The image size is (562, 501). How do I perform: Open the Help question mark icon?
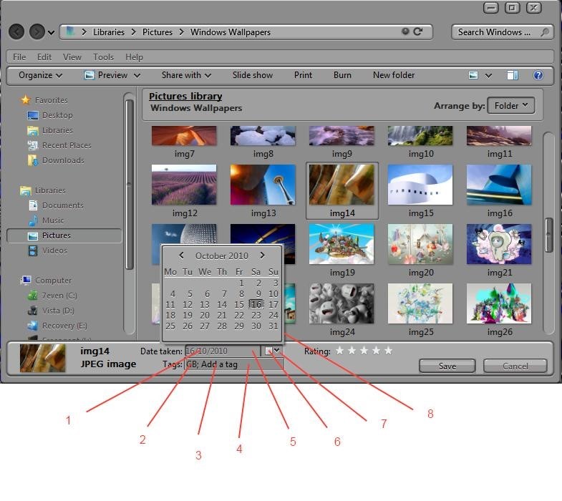(x=538, y=75)
